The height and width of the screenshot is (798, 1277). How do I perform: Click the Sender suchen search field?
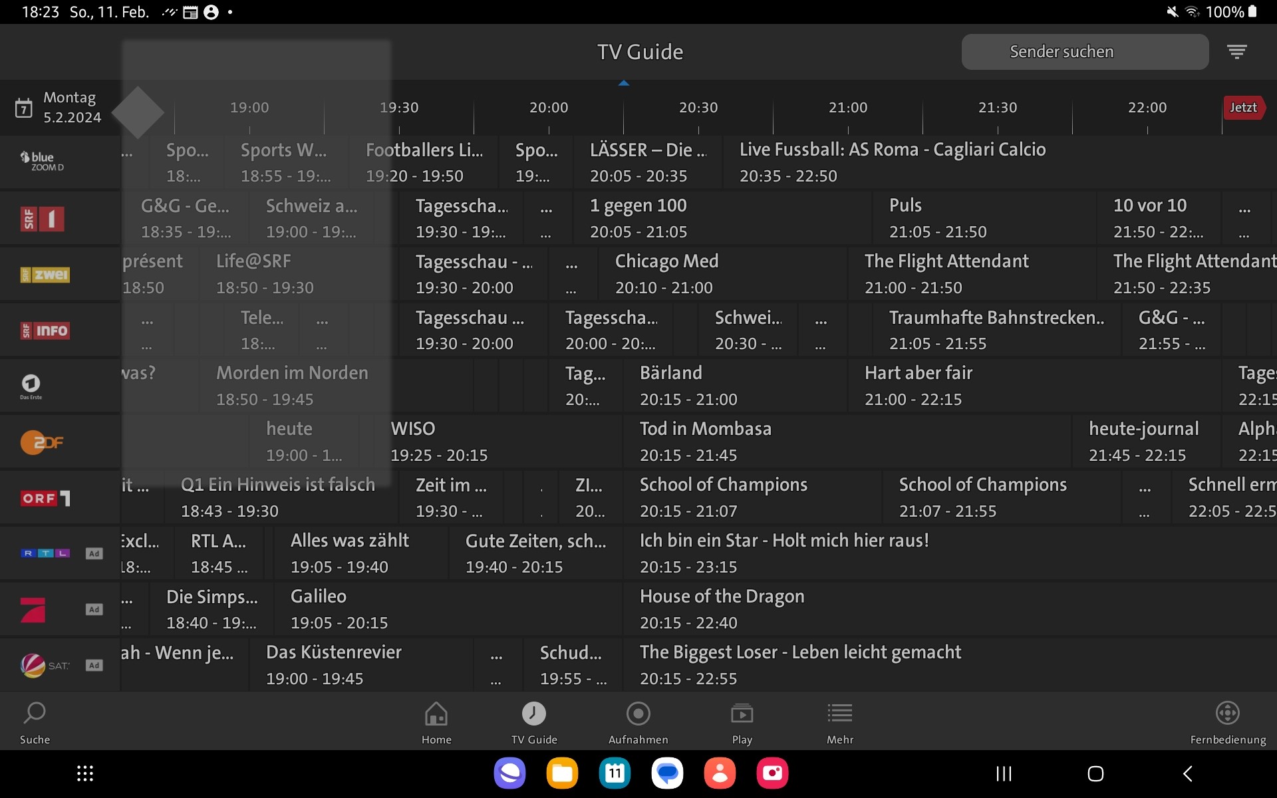click(1084, 52)
